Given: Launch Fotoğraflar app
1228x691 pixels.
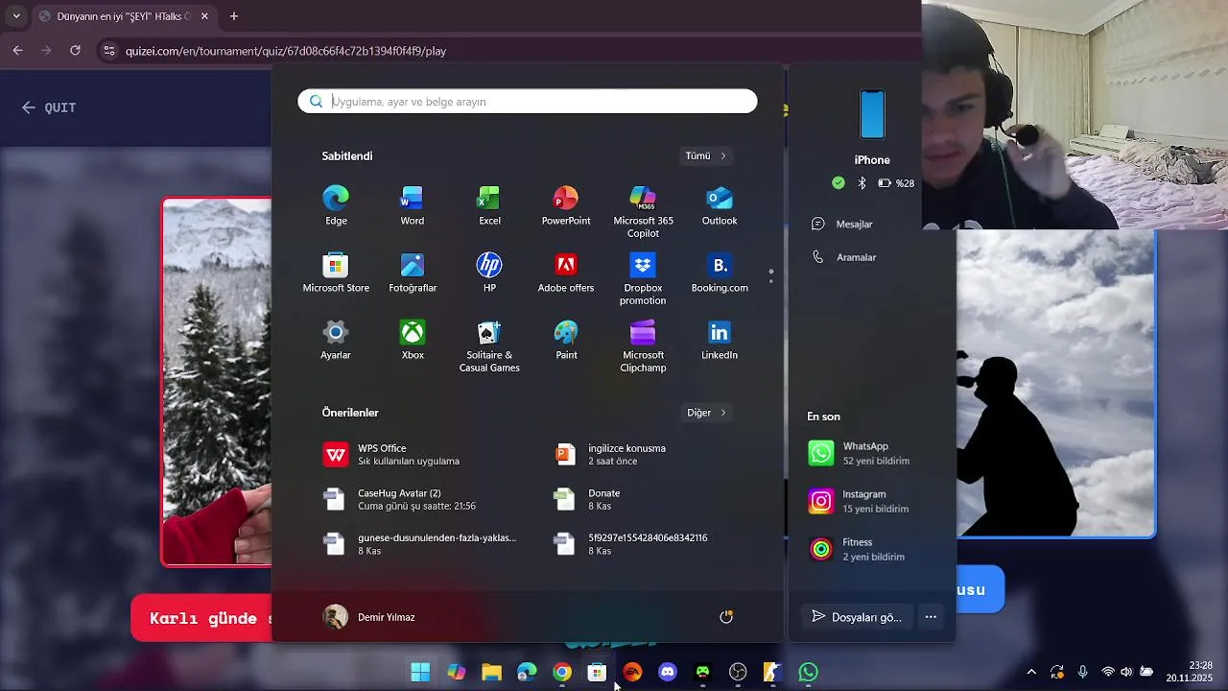Looking at the screenshot, I should click(x=413, y=274).
